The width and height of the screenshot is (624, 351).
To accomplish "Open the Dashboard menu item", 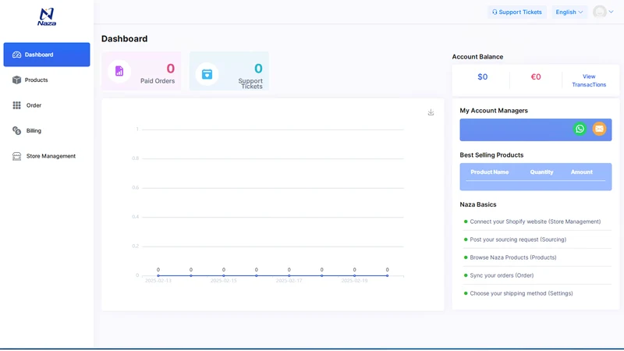I will point(47,55).
